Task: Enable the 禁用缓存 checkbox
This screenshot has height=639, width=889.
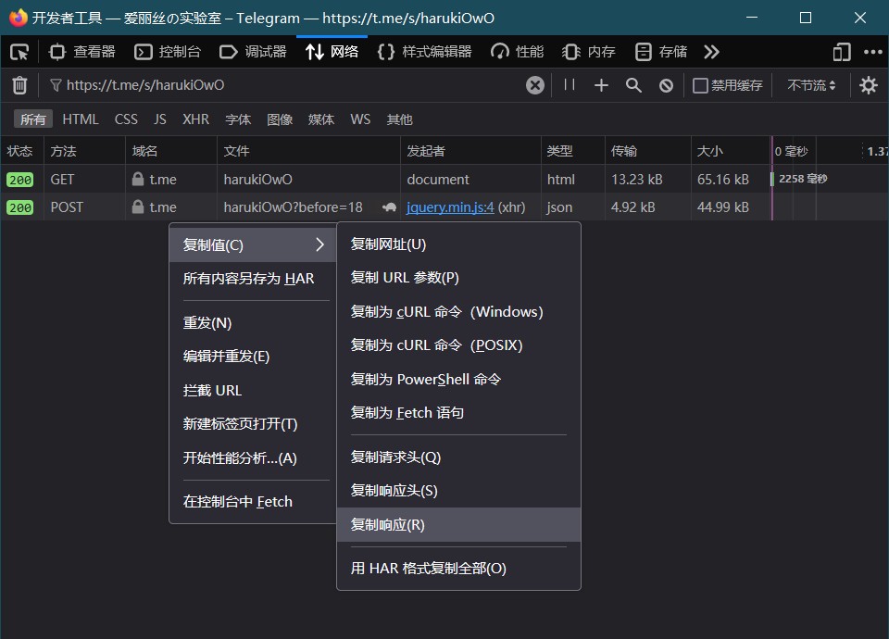Action: click(701, 85)
